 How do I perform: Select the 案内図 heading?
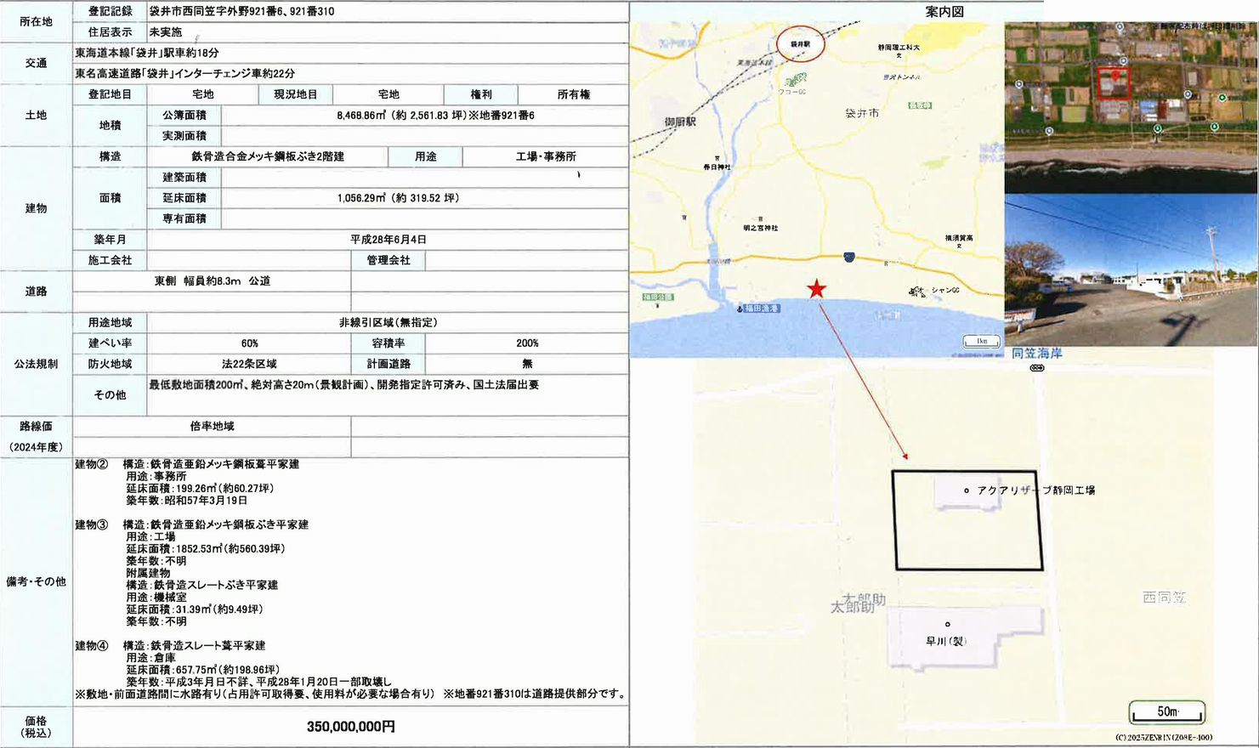[x=944, y=12]
